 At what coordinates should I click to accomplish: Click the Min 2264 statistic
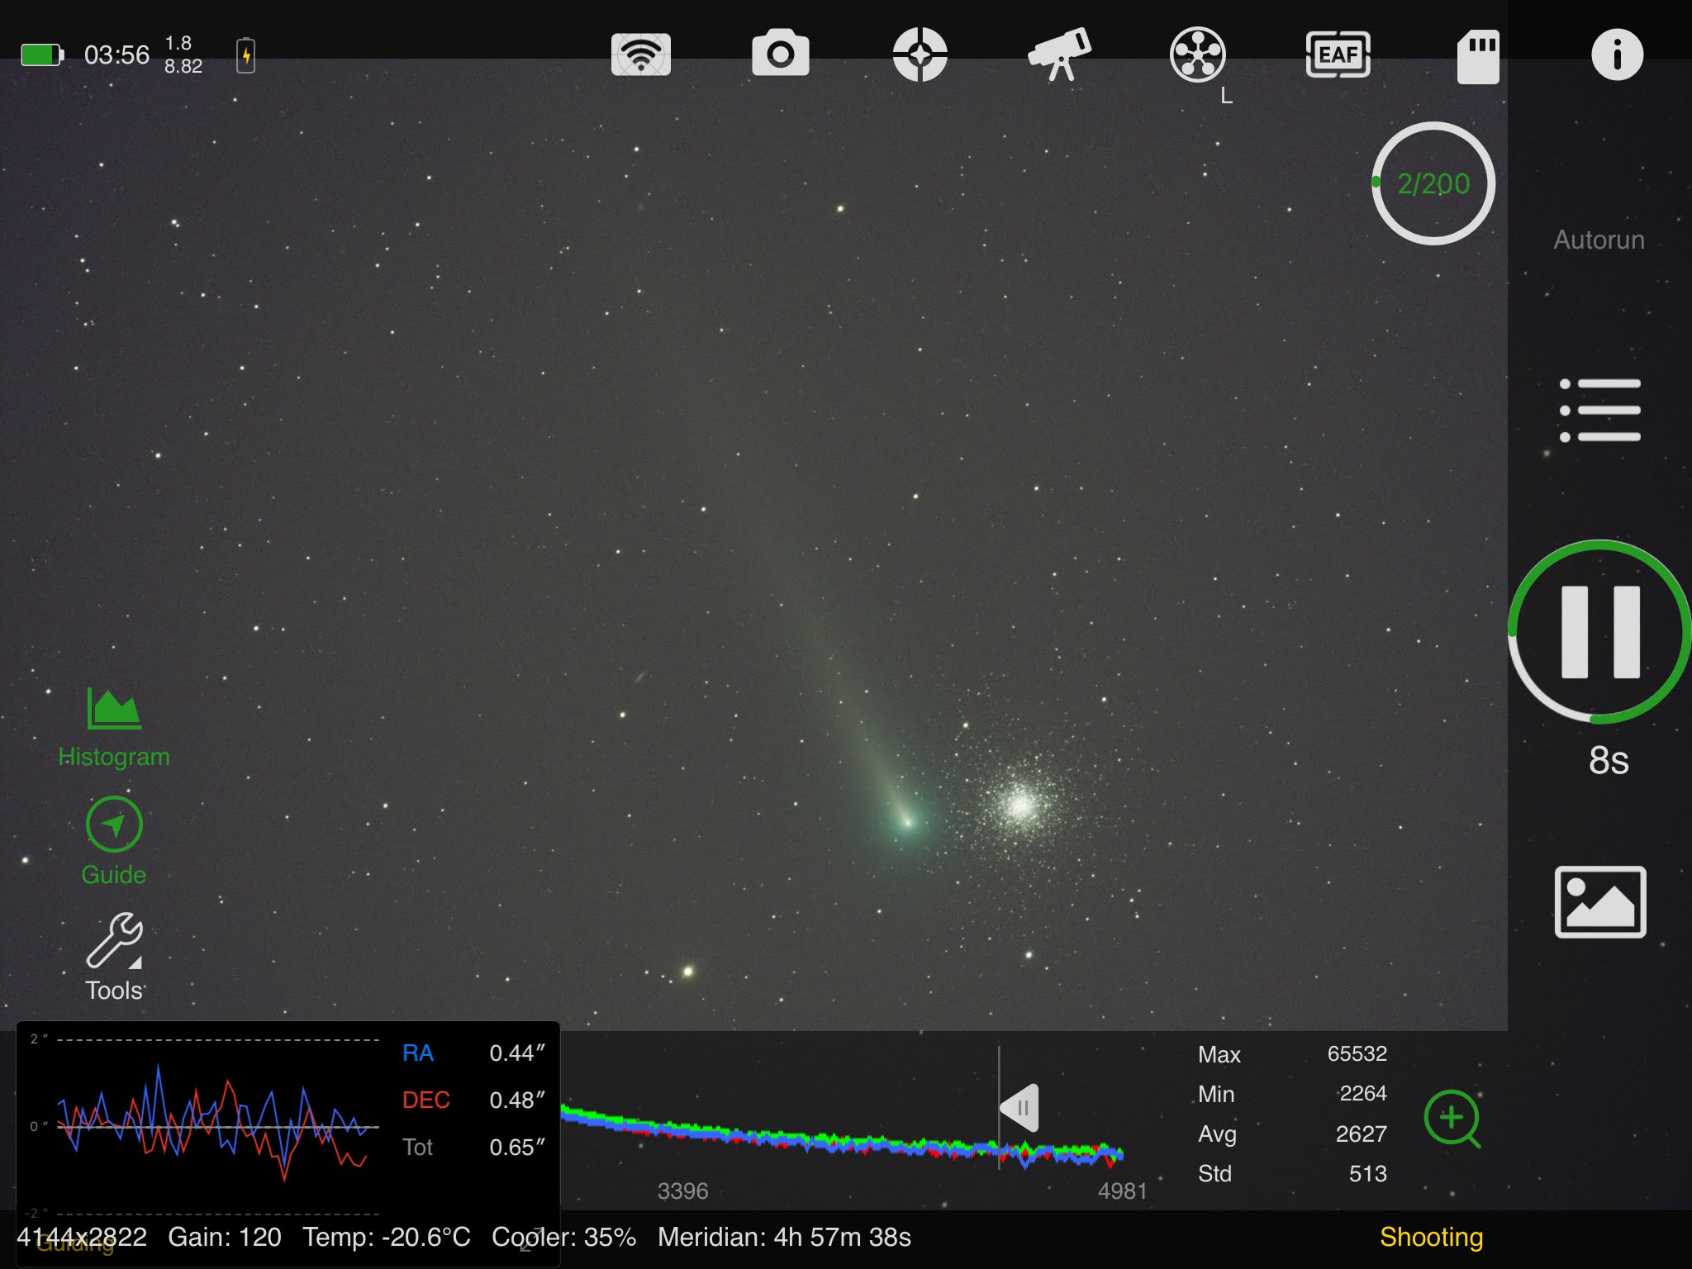pos(1292,1093)
